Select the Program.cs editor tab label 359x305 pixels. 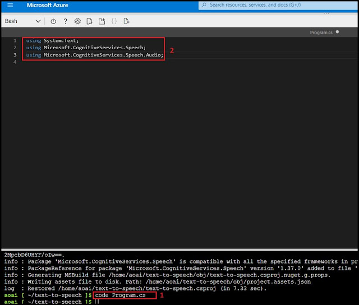(321, 32)
